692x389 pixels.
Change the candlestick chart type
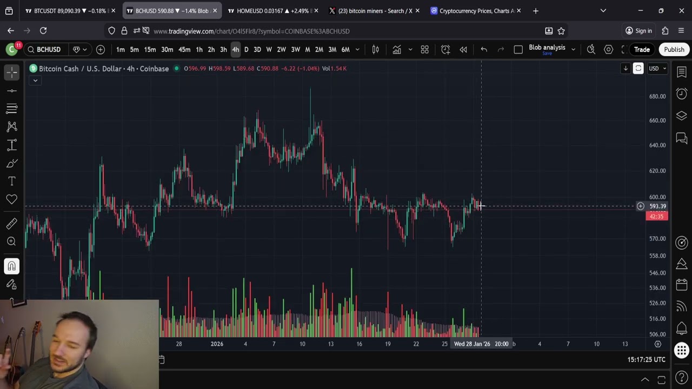coord(376,50)
